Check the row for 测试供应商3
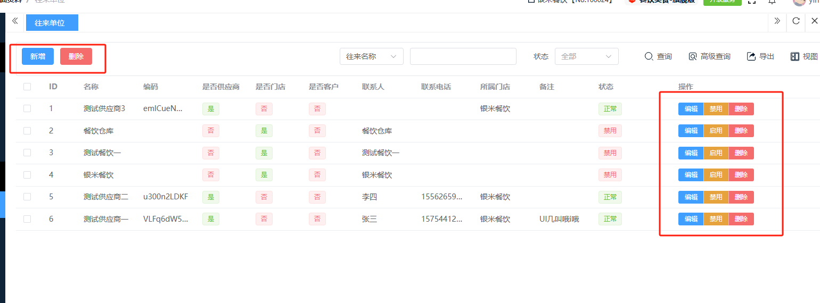The height and width of the screenshot is (303, 820). (27, 108)
